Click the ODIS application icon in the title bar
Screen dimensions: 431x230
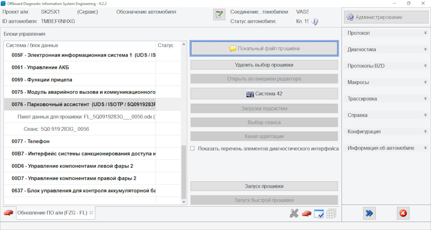click(3, 4)
